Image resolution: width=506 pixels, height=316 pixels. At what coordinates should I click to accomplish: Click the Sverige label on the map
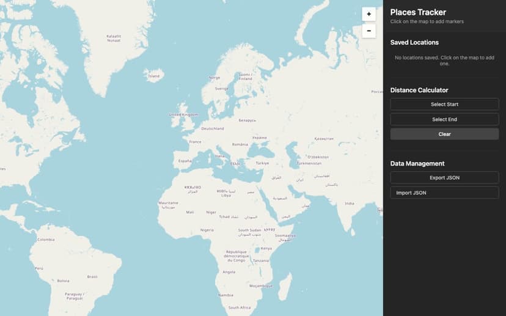tap(221, 89)
